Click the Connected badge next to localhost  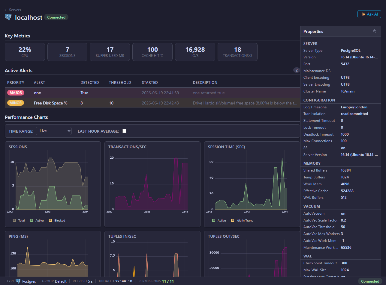point(56,17)
